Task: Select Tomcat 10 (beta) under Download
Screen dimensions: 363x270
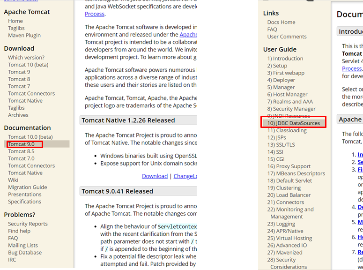Action: click(x=28, y=65)
